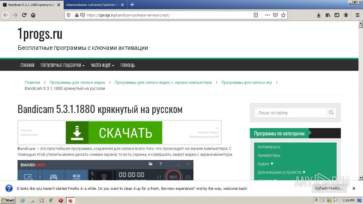Image resolution: width=363 pixels, height=204 pixels.
Task: Open the ПОМОЩЬ menu item
Action: pyautogui.click(x=128, y=65)
